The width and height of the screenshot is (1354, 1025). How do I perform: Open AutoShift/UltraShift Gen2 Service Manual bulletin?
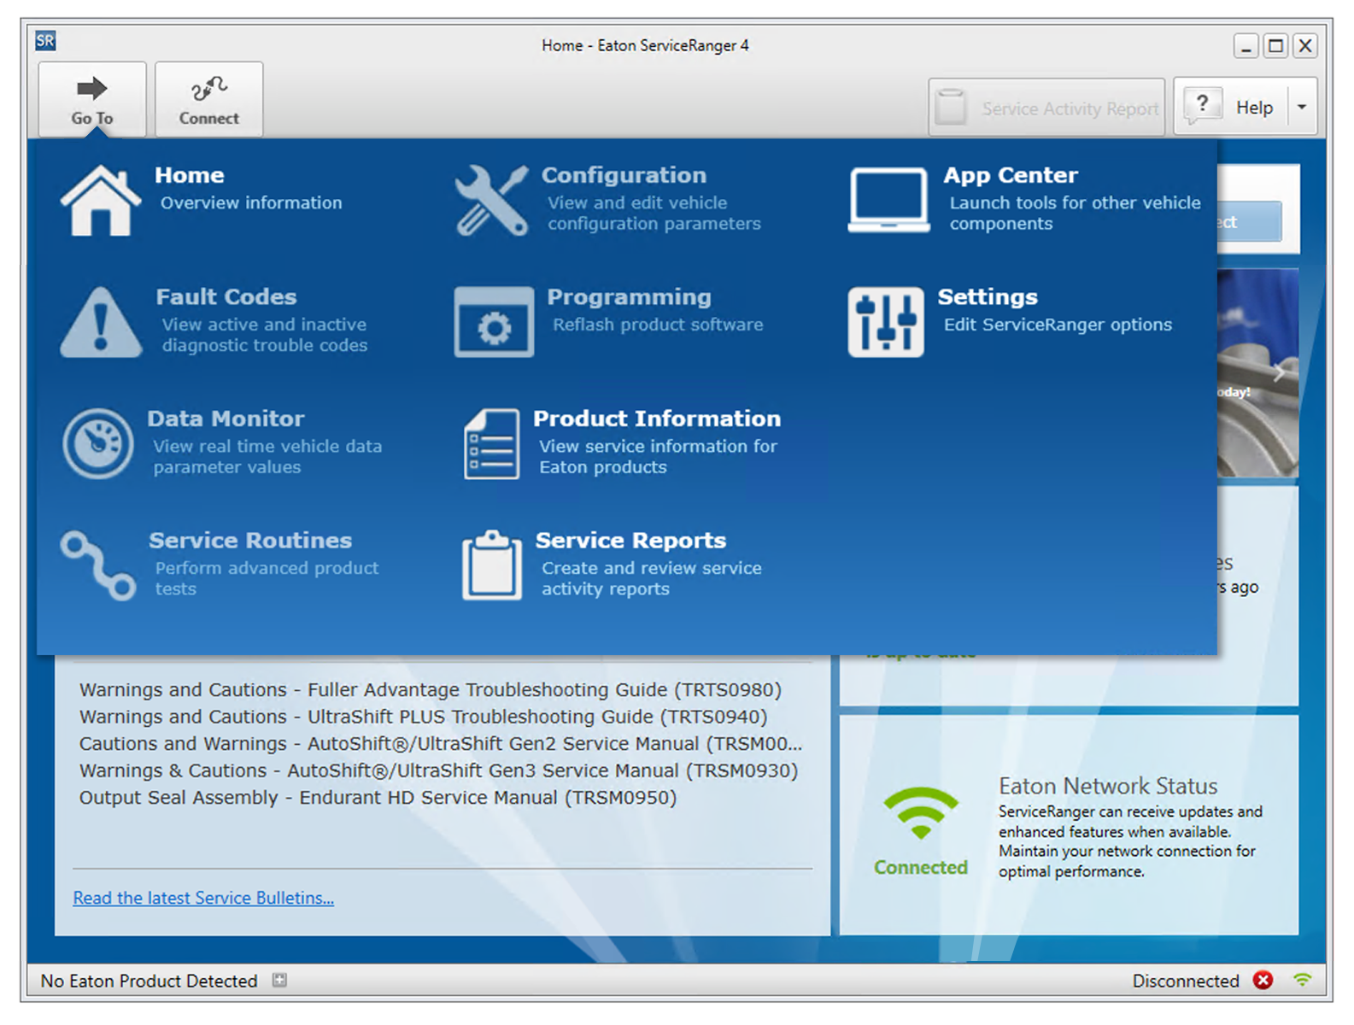click(441, 743)
